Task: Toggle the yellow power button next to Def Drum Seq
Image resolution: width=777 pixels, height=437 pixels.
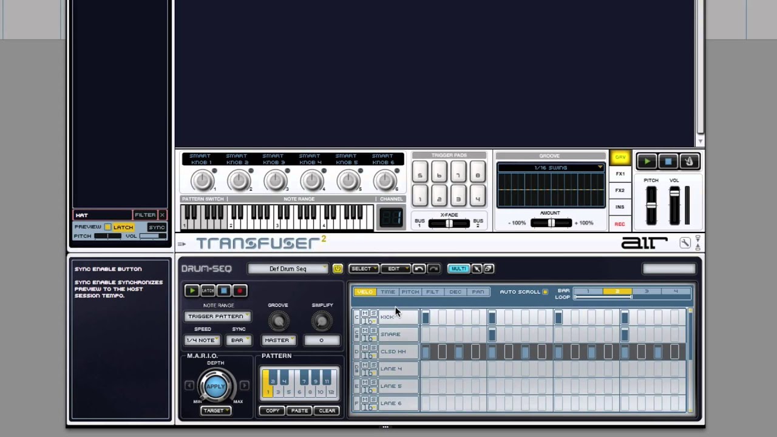Action: click(338, 269)
